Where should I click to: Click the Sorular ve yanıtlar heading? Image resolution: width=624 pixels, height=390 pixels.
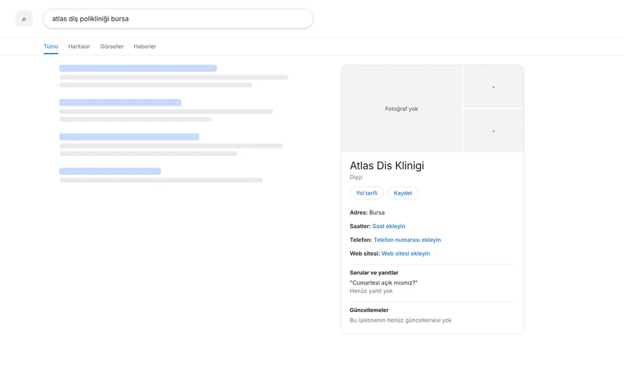coord(374,272)
